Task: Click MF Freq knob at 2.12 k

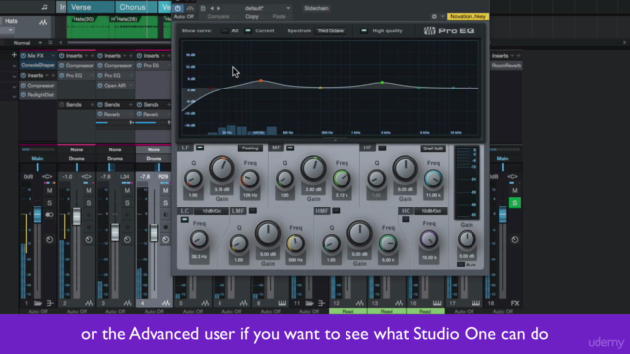Action: coord(342,179)
